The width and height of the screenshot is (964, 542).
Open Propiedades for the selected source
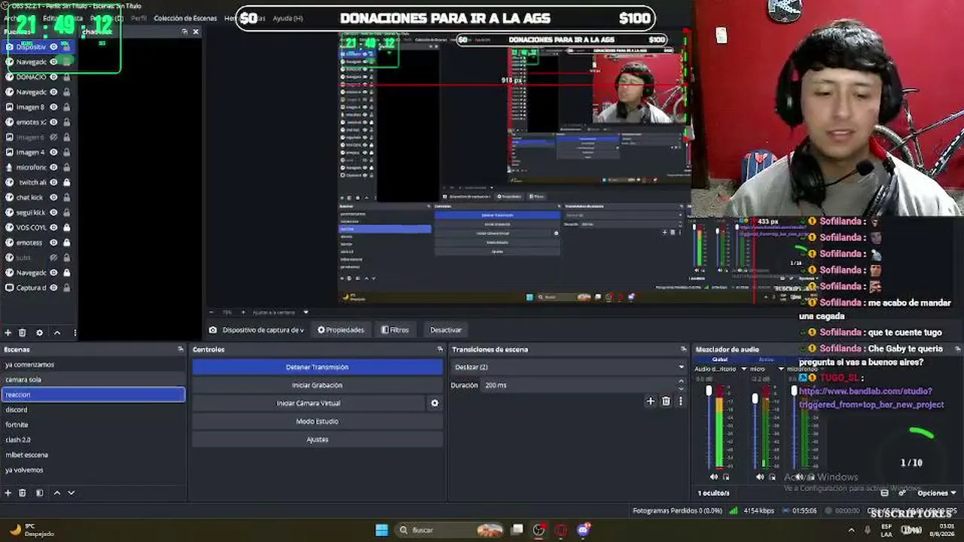pyautogui.click(x=340, y=330)
